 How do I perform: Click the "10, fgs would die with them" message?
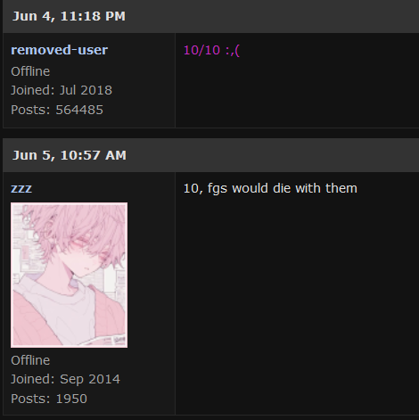coord(270,188)
